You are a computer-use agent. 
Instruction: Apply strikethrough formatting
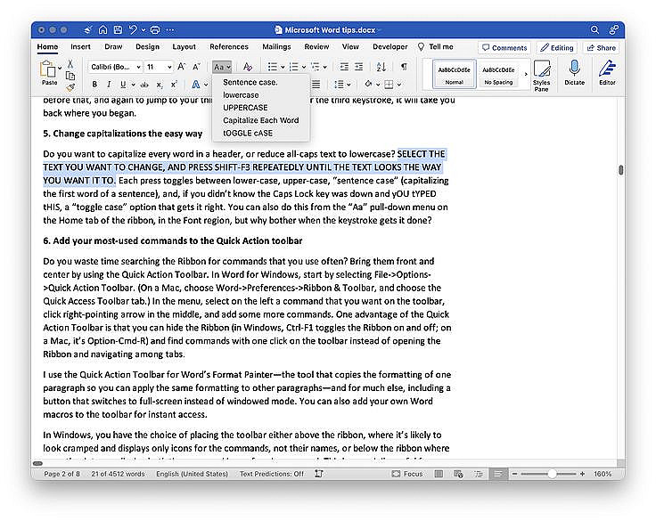[x=144, y=85]
